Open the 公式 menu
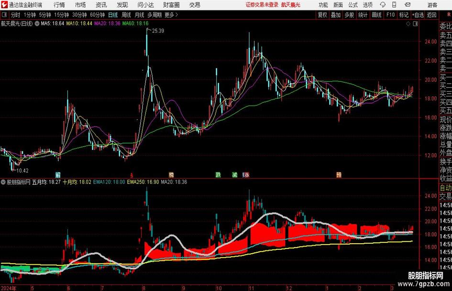Image resolution: width=452 pixels, height=291 pixels. [x=353, y=5]
